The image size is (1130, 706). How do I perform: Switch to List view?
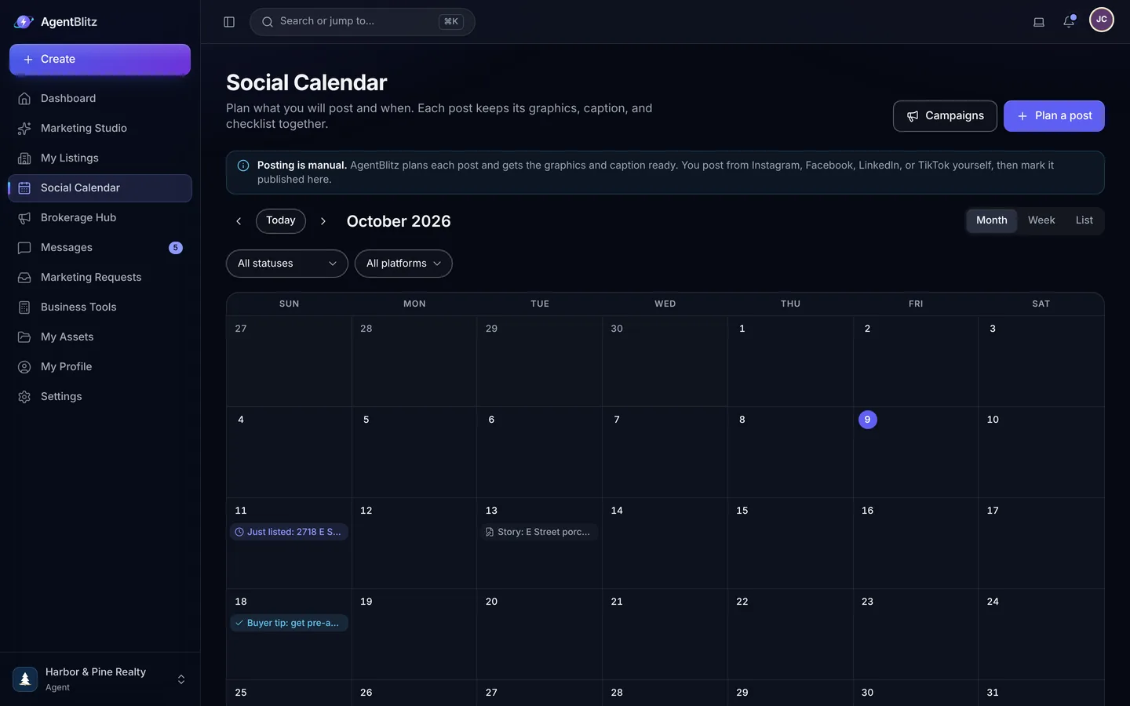(1084, 220)
